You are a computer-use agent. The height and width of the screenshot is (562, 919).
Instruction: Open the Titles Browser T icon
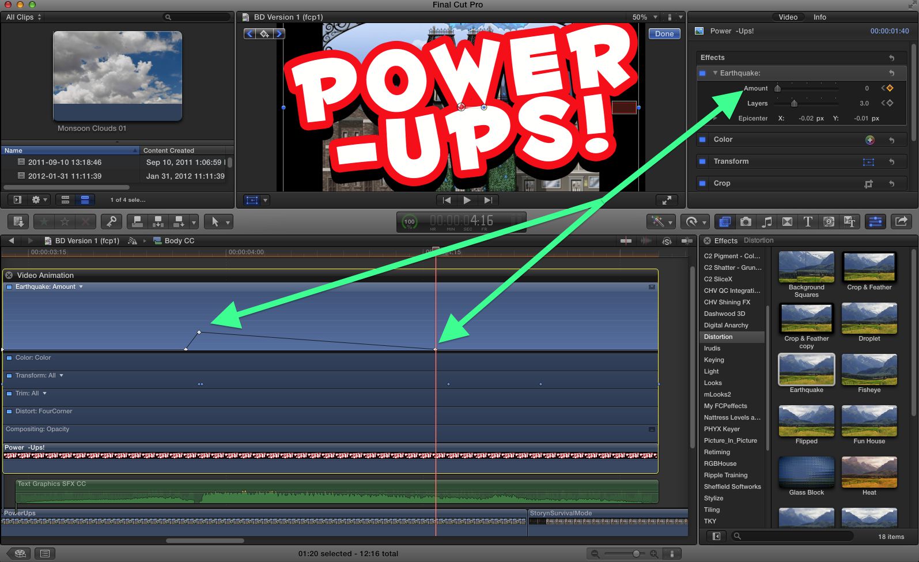pos(808,222)
